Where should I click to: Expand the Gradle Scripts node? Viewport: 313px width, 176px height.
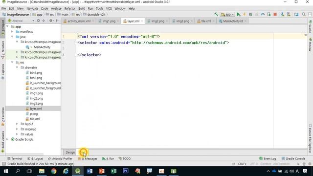click(7, 139)
